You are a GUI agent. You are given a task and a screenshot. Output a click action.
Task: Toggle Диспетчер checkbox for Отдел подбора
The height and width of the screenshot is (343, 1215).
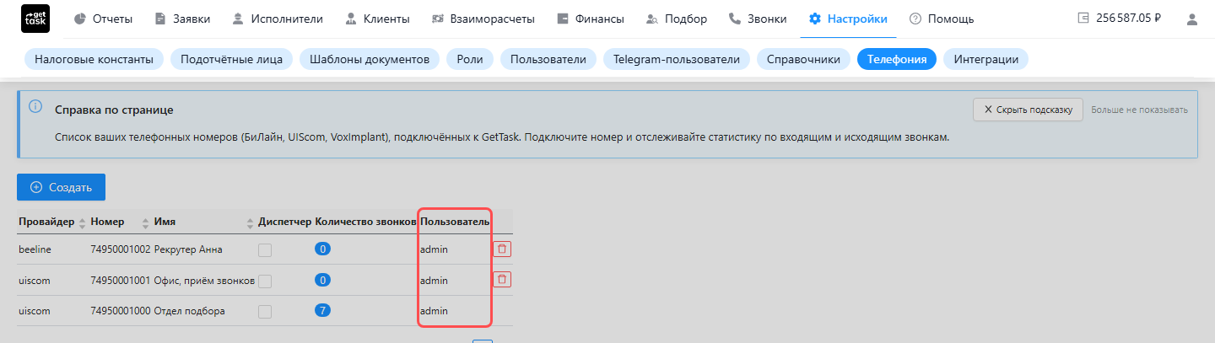(265, 312)
